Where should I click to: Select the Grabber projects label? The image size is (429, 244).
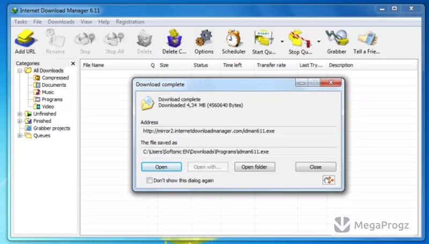(x=51, y=128)
